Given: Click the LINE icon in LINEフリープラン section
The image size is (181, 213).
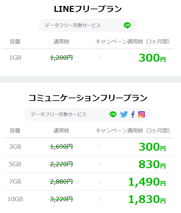Looking at the screenshot, I should (x=127, y=25).
